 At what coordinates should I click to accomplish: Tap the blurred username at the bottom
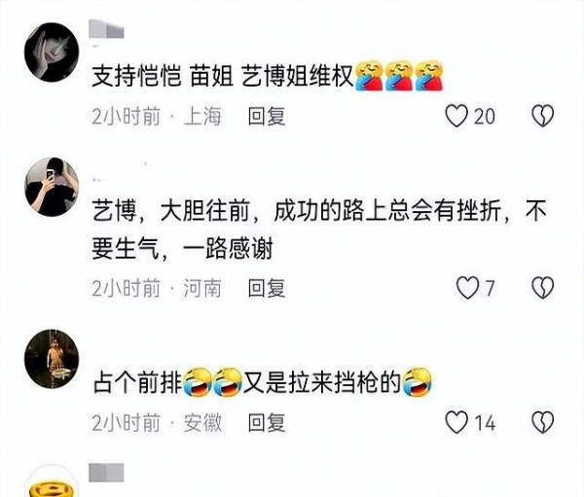[x=106, y=473]
